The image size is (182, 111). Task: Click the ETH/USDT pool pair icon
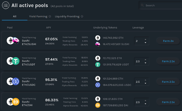click(13, 61)
